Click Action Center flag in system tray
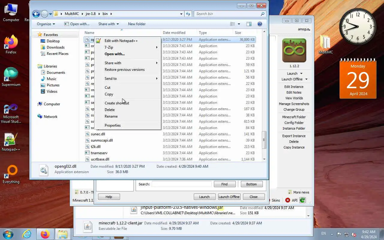This screenshot has width=384, height=240. (x=339, y=234)
